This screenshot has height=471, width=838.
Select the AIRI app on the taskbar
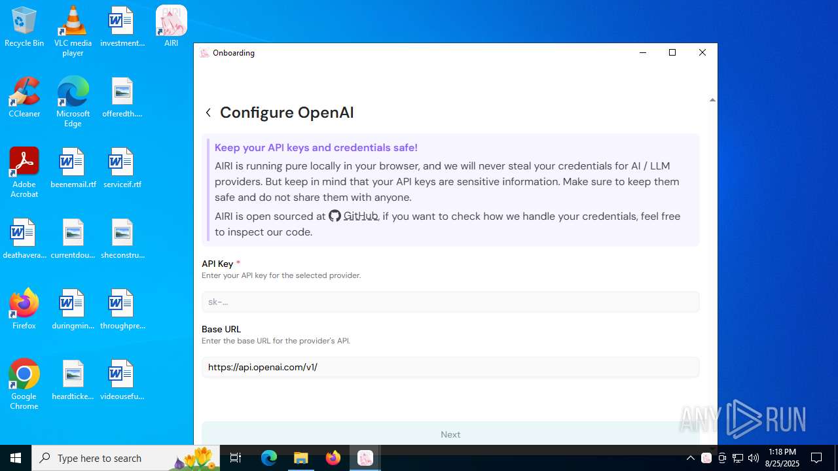pyautogui.click(x=365, y=458)
